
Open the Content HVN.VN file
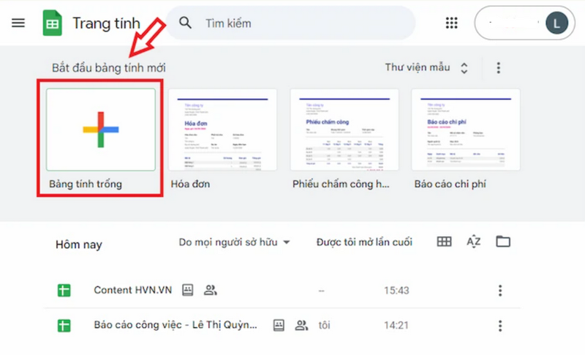133,290
